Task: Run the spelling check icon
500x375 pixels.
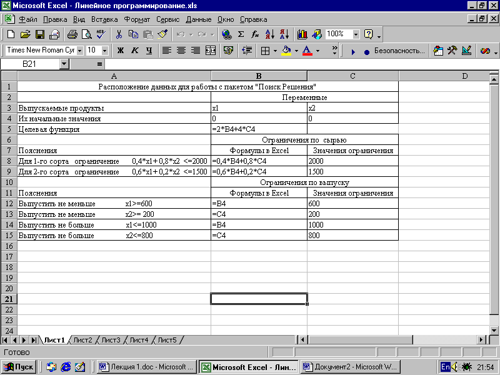Action: [101, 34]
